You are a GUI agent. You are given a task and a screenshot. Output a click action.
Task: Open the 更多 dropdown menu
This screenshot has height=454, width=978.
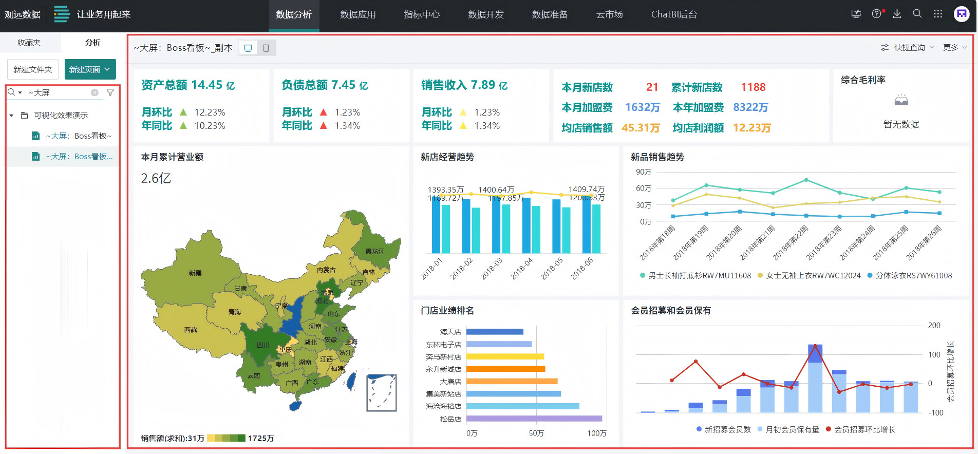[x=954, y=48]
